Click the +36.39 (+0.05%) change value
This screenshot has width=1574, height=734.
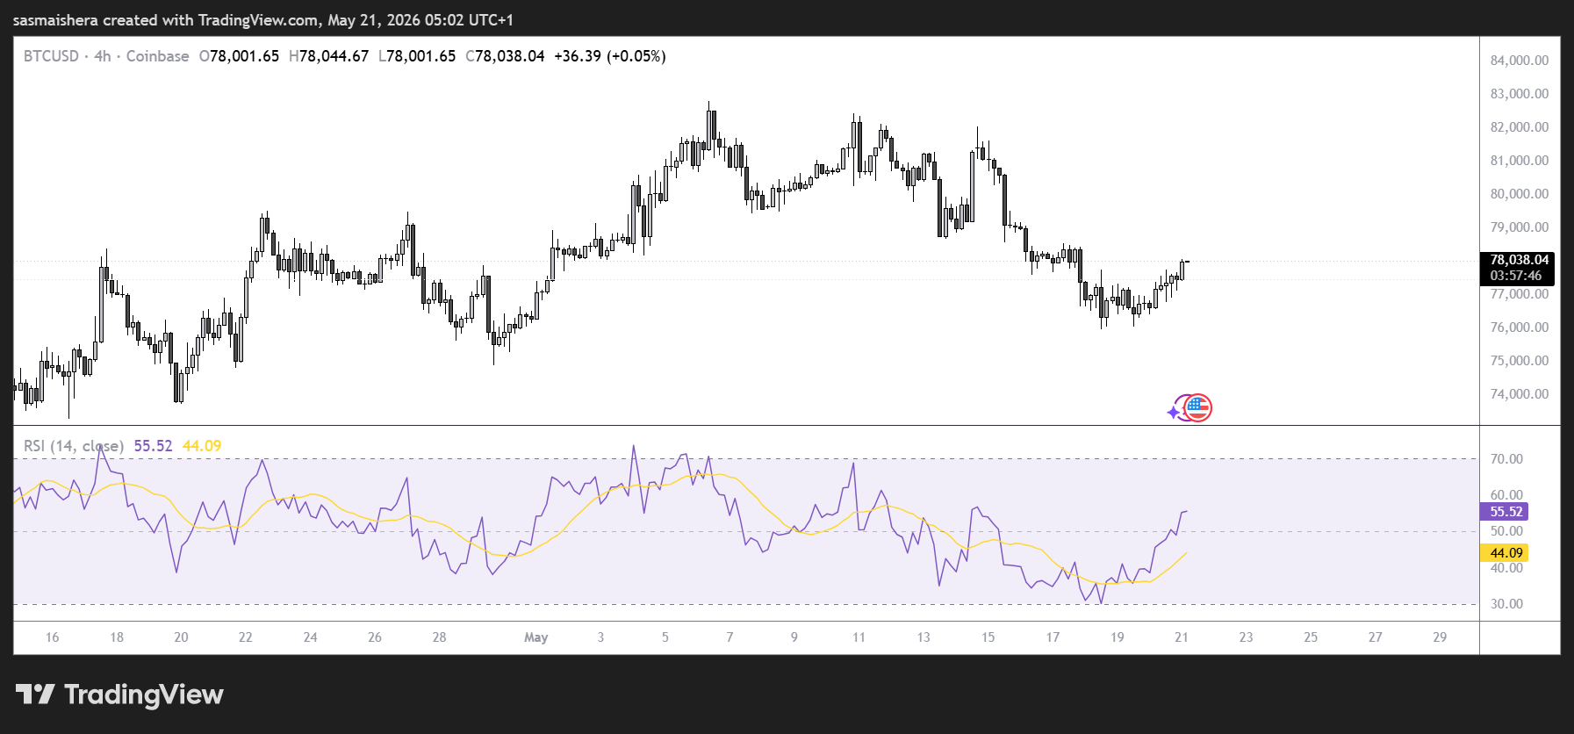tap(610, 56)
